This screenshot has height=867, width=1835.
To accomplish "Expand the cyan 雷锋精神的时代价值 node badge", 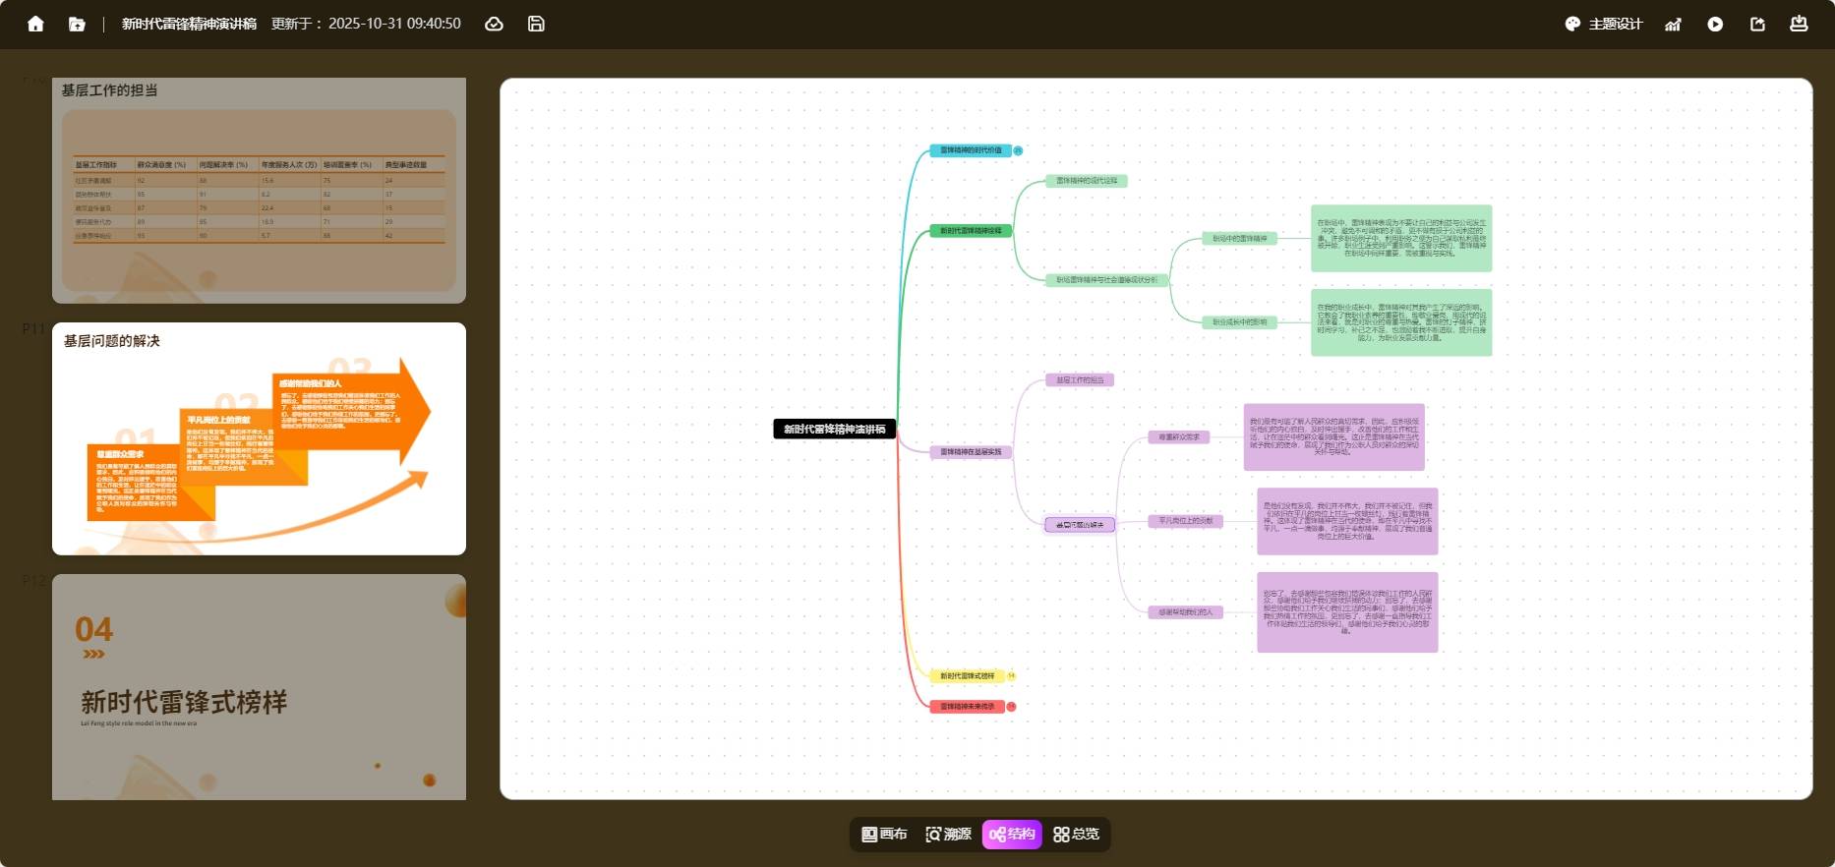I will [x=1018, y=150].
